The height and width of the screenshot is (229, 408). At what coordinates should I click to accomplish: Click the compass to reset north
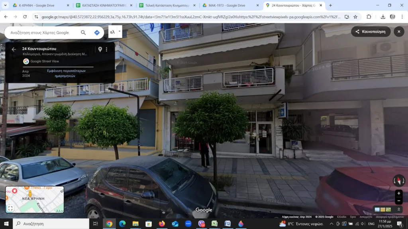coord(399,180)
